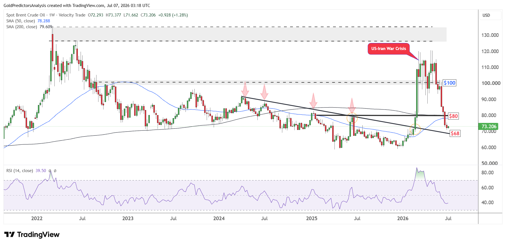
Task: Click 90.000 on the price axis
Action: 489,99
